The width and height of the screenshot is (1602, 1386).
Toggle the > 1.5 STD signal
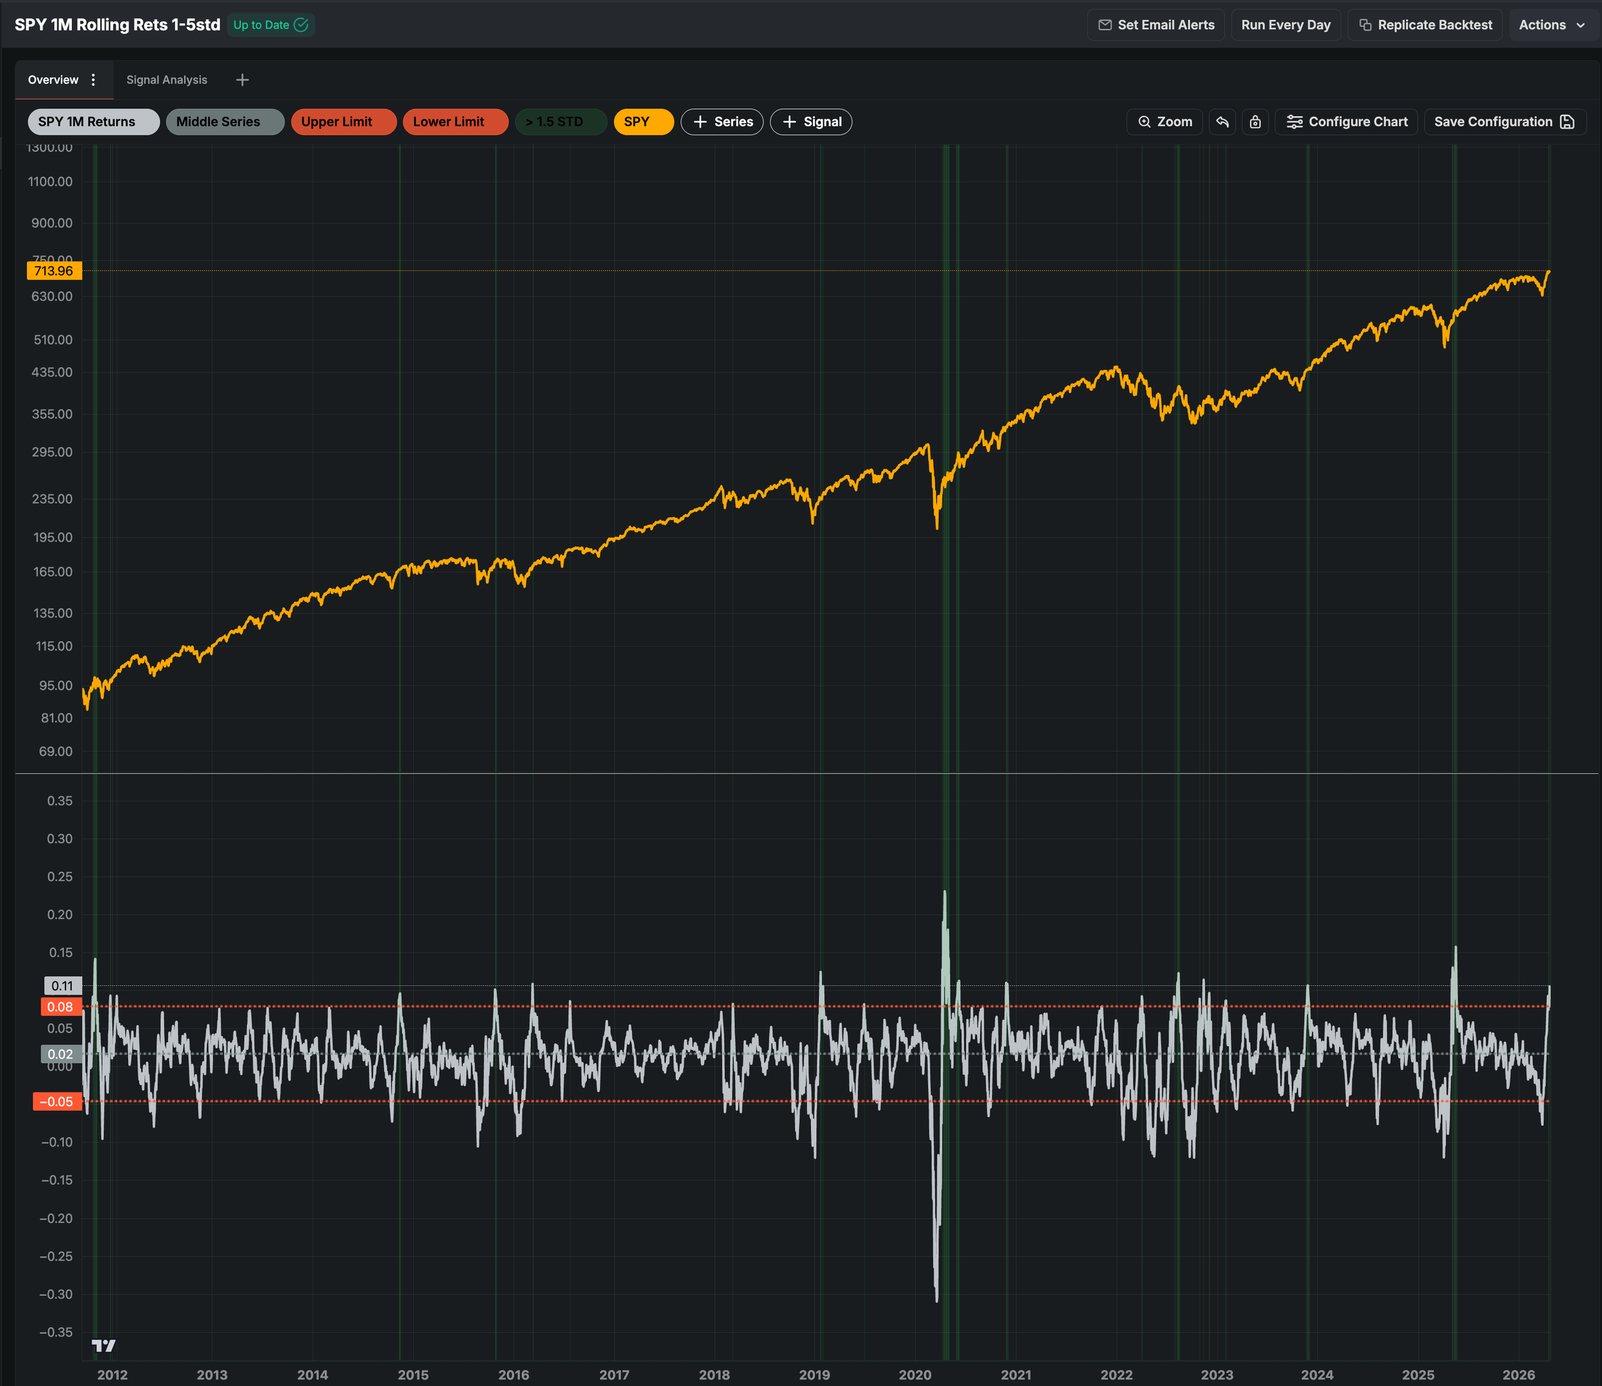[x=561, y=122]
